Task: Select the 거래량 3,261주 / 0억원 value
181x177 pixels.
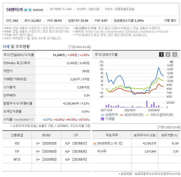Action: tap(80, 79)
